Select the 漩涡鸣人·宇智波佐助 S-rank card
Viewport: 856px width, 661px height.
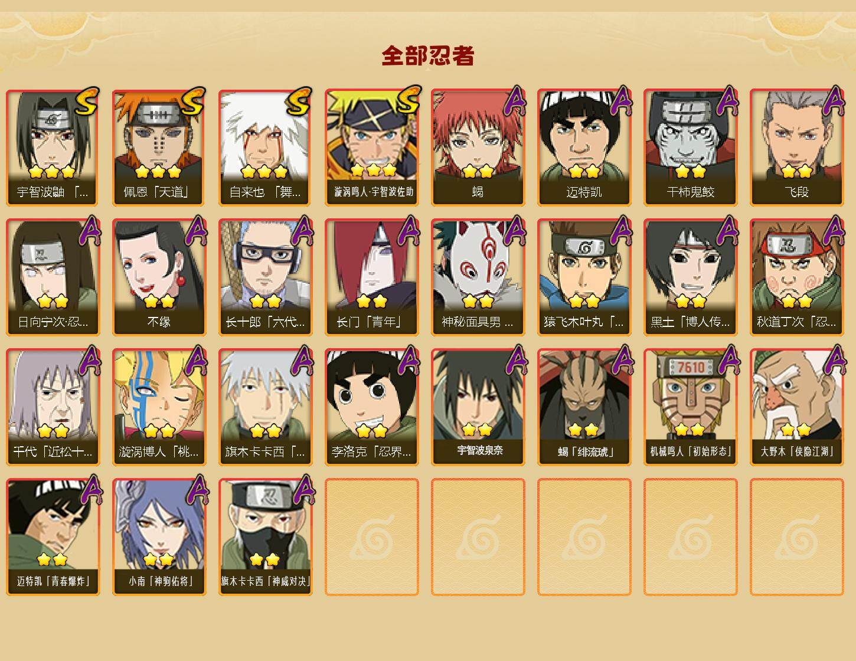click(371, 148)
